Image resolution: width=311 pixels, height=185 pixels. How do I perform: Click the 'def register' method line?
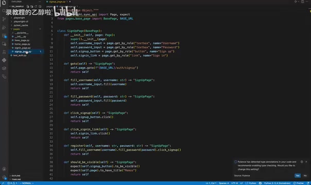(x=117, y=145)
